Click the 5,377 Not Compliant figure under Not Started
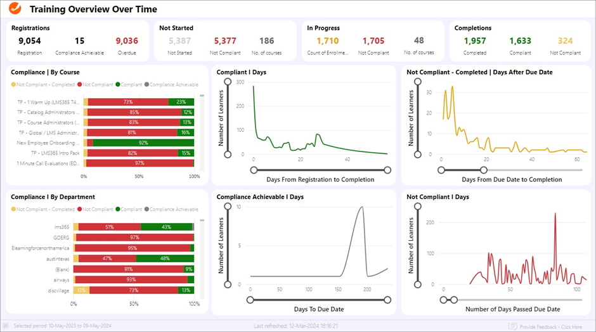This screenshot has width=596, height=332. coord(225,41)
